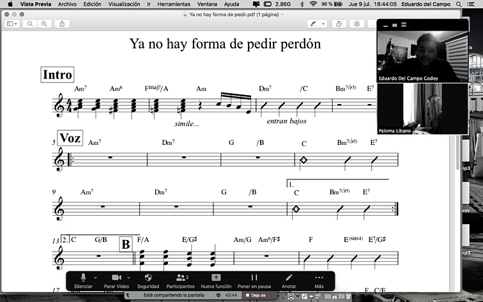The image size is (483, 302).
Task: Show the Markup toolbar icon
Action: coord(356,24)
